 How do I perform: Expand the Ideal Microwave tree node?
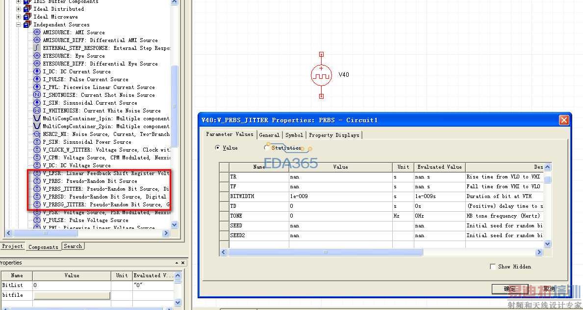19,17
